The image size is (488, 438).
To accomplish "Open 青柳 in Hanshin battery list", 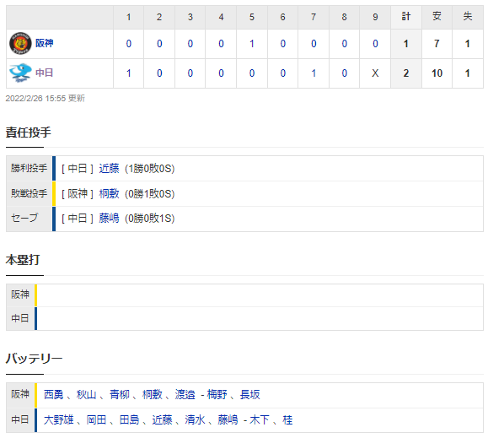I will coord(120,395).
